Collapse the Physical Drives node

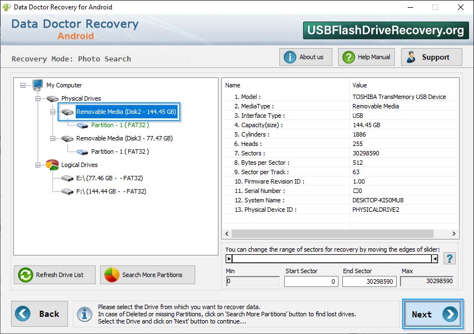tap(38, 98)
